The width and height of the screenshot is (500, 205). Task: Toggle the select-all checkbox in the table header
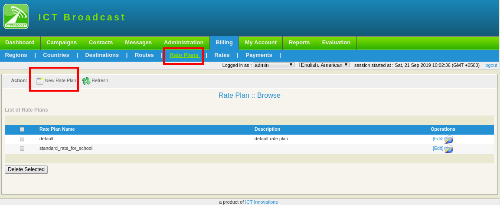click(22, 129)
